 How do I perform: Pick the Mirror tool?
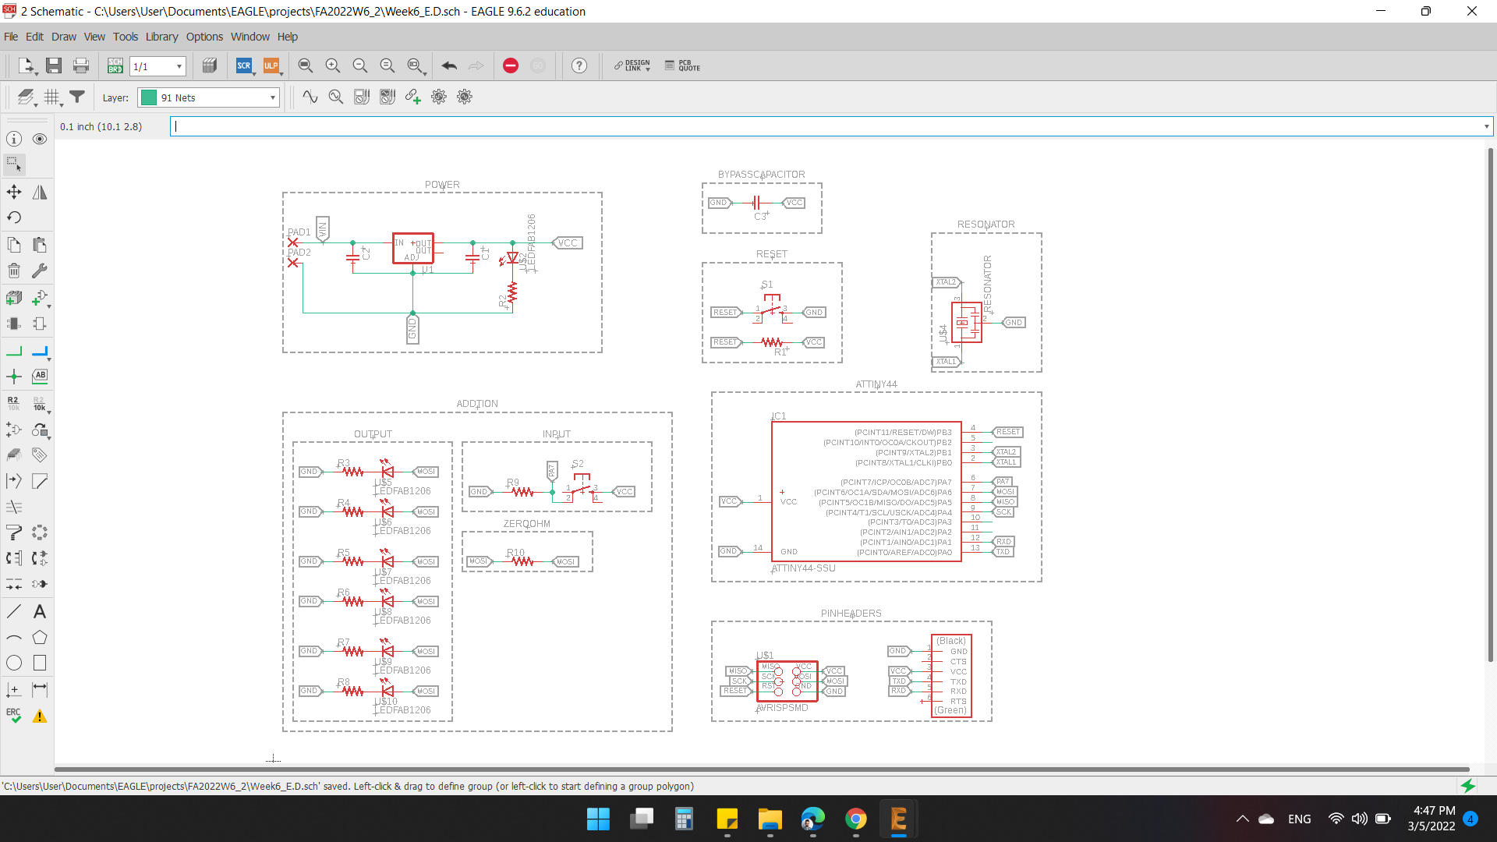click(40, 192)
